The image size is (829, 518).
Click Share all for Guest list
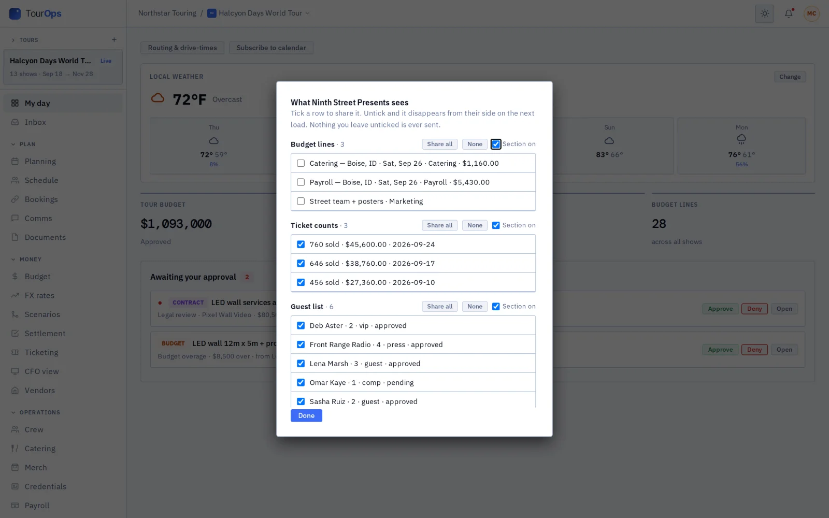click(x=439, y=307)
